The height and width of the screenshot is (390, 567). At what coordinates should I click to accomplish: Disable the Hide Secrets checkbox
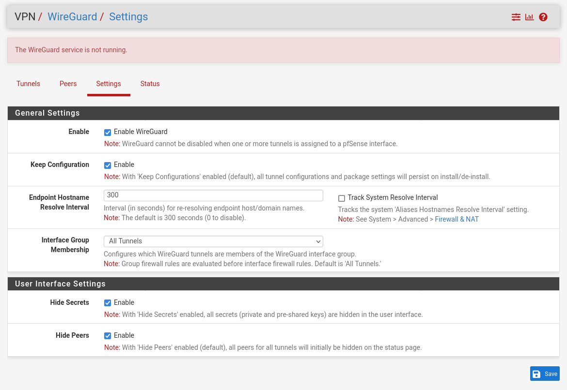pos(108,303)
